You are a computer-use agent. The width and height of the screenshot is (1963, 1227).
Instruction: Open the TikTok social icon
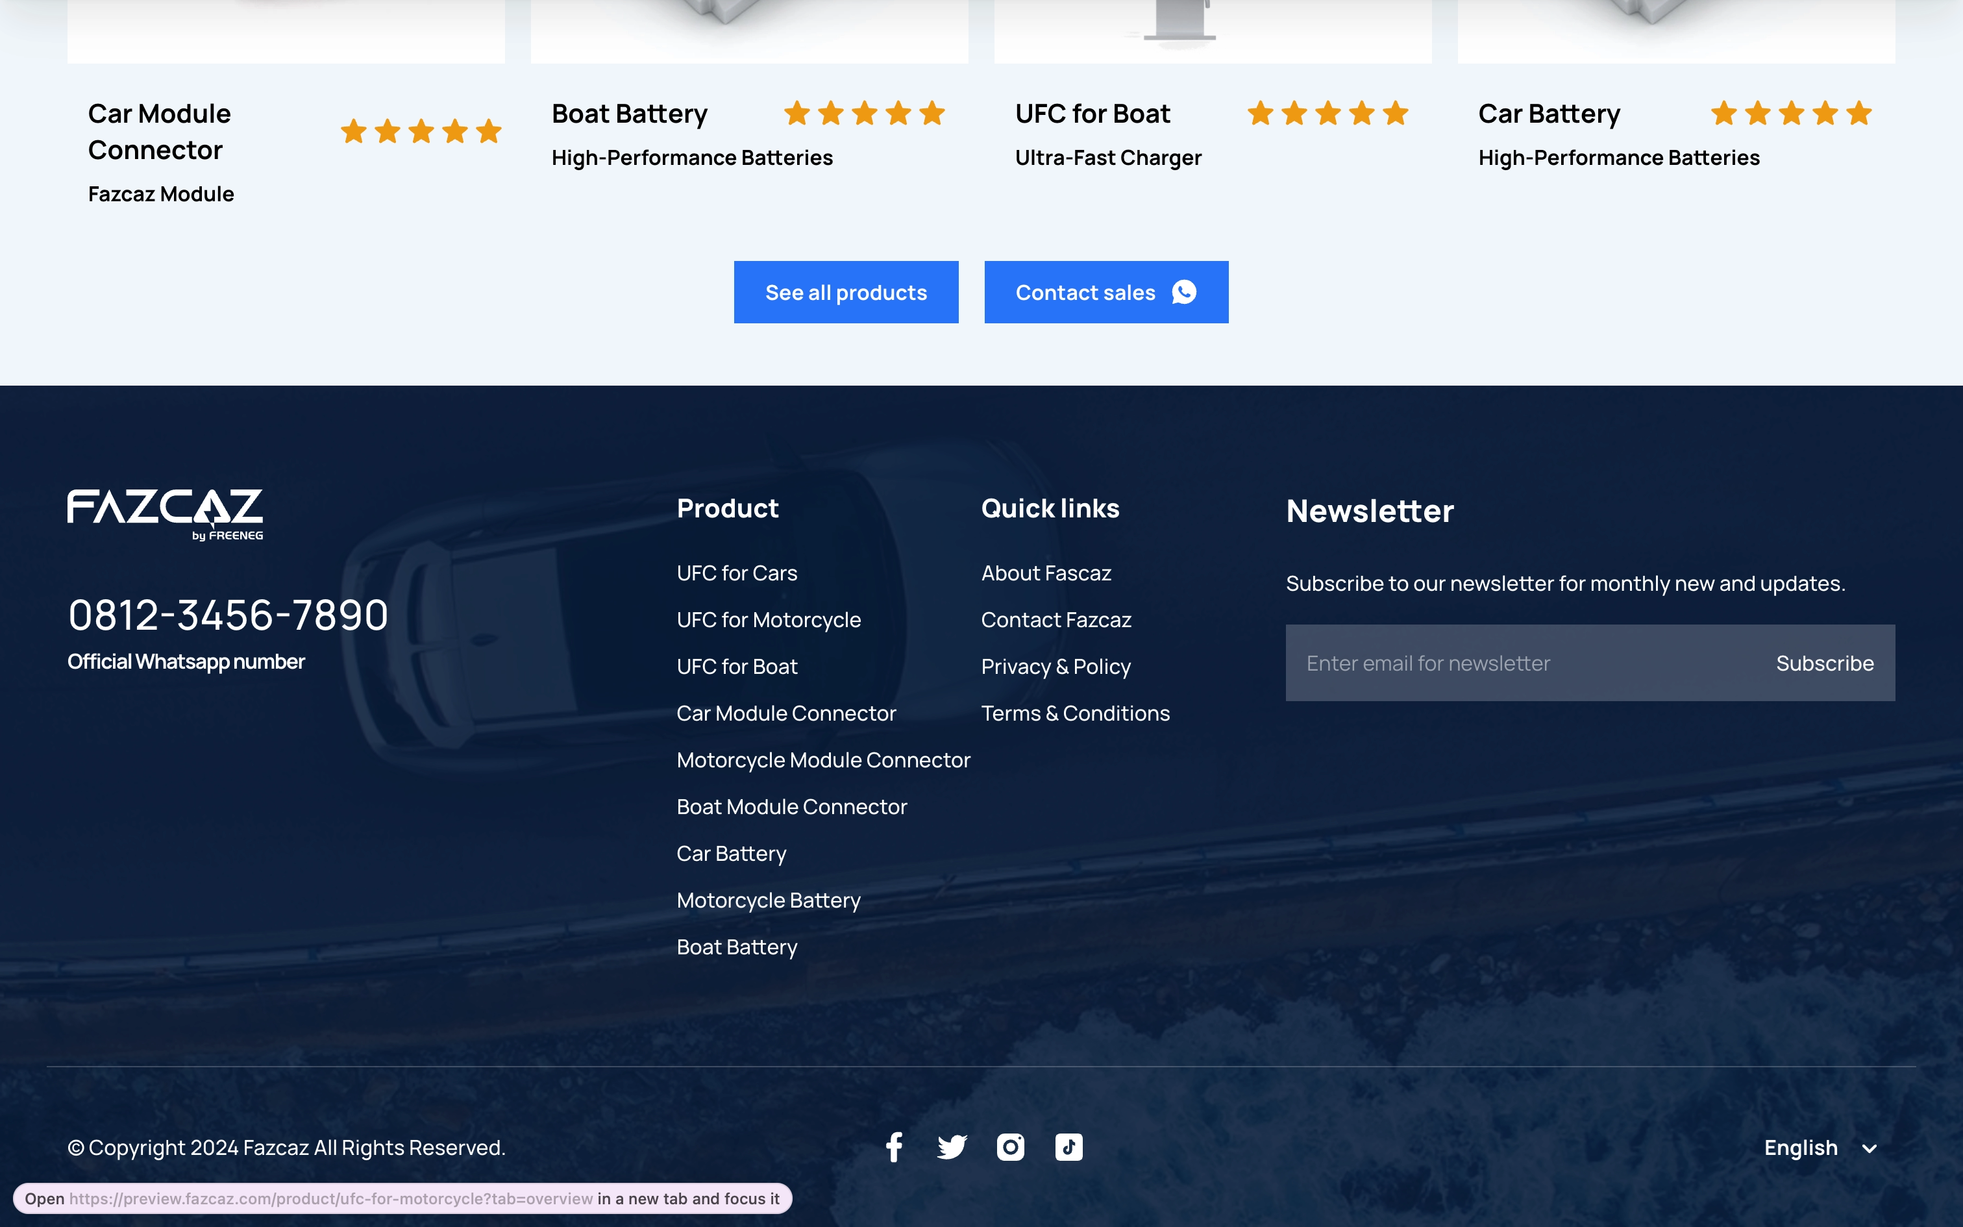1068,1146
